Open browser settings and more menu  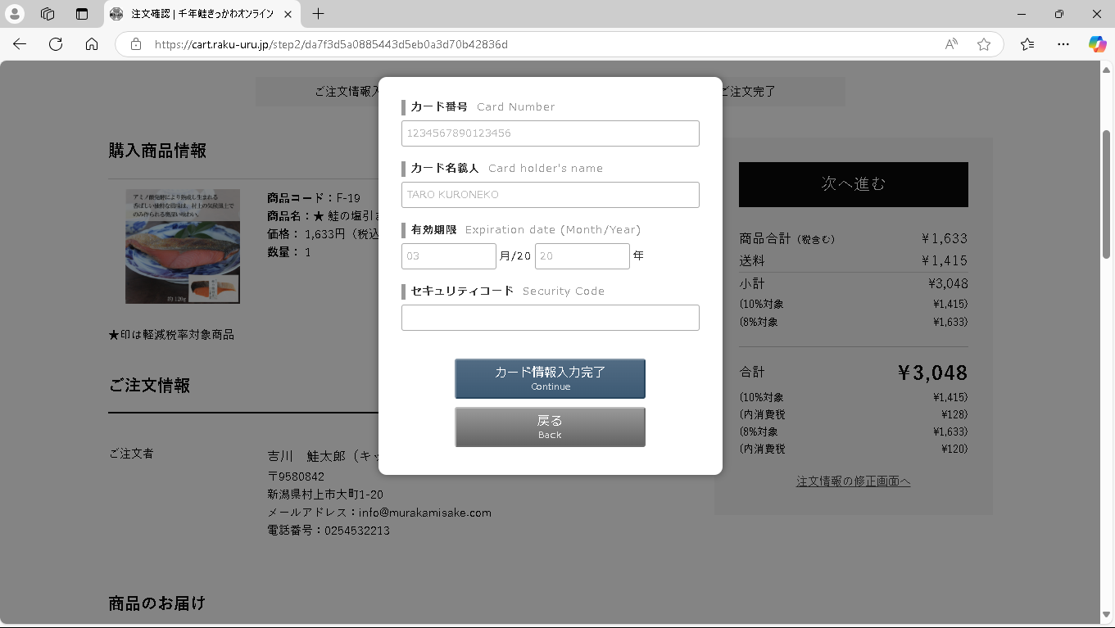point(1063,44)
